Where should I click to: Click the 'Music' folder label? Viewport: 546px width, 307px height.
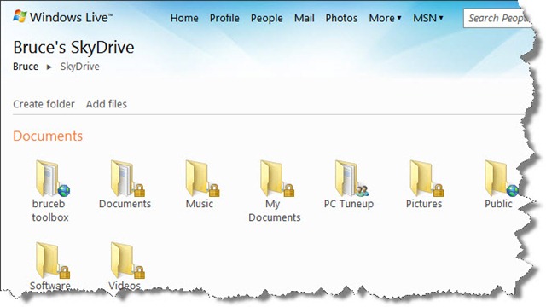(199, 204)
